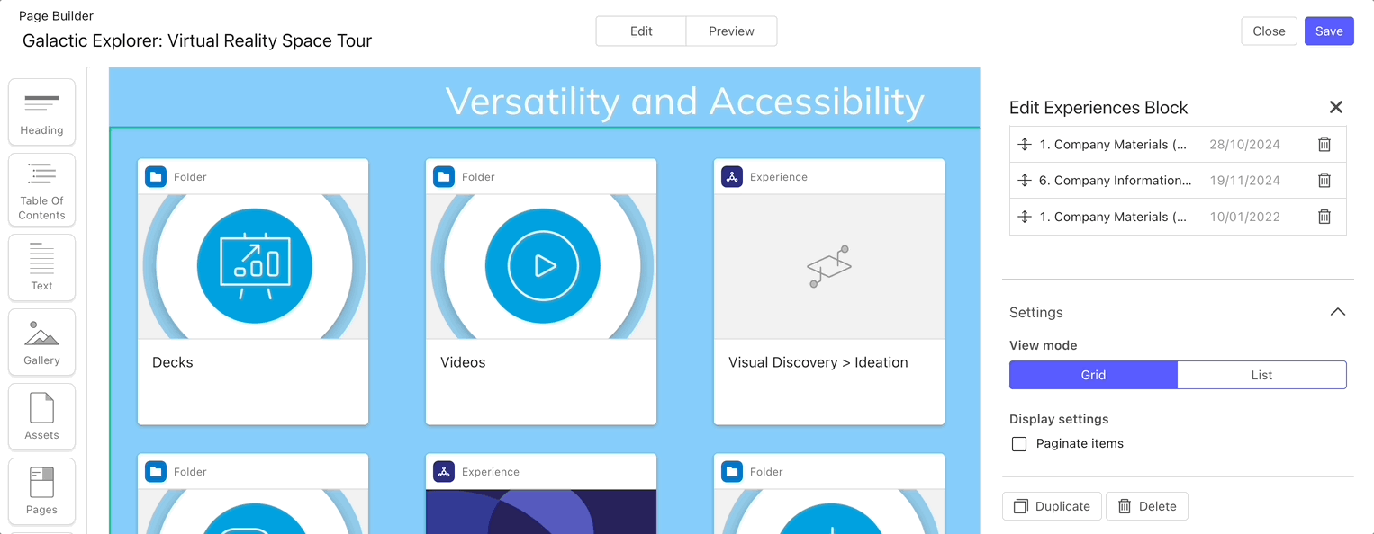Select the "Versatility and Accessibility" heading
The width and height of the screenshot is (1374, 534).
[x=684, y=102]
